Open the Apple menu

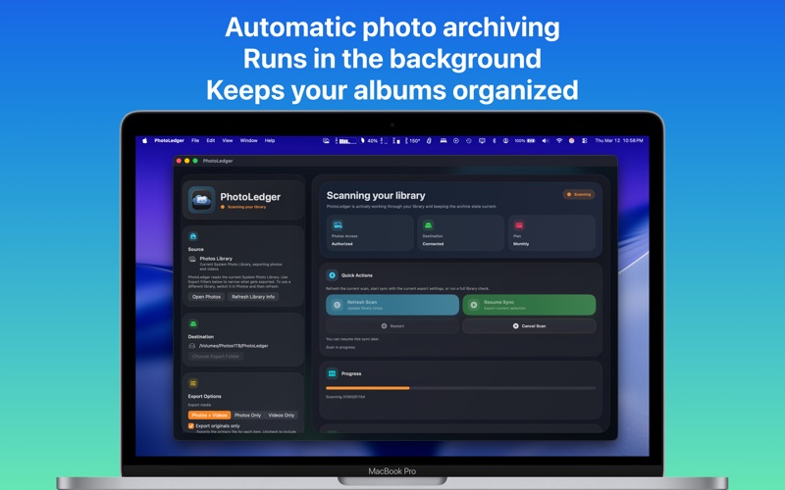pyautogui.click(x=144, y=141)
